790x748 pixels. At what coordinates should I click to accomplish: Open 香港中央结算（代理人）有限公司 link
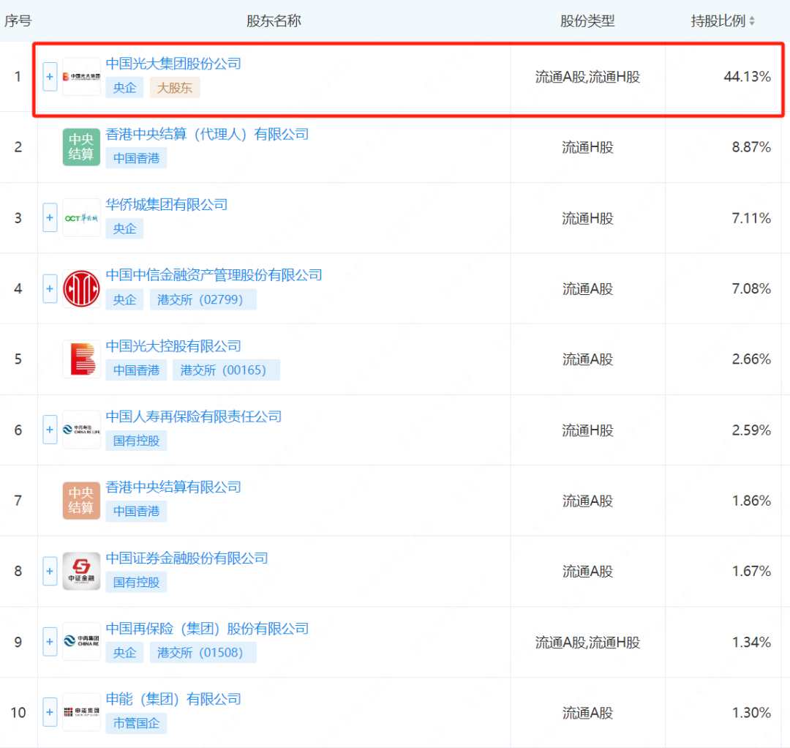(x=207, y=134)
